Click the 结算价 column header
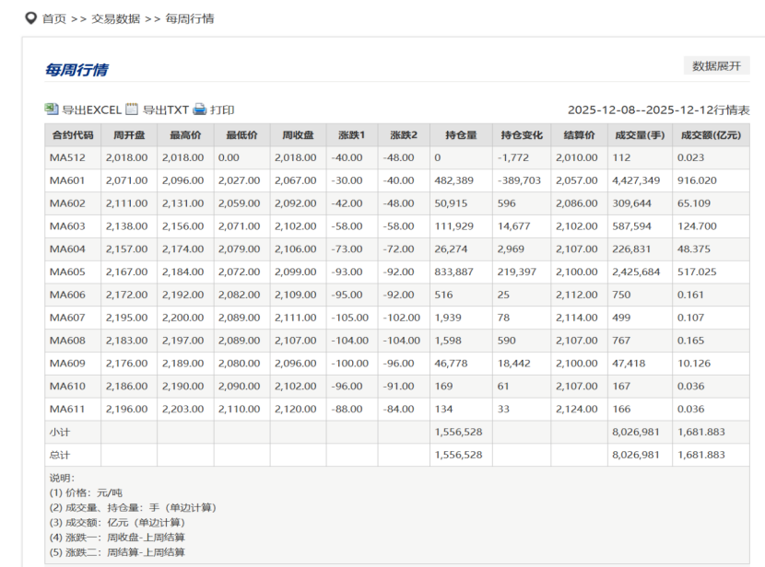Screen dimensions: 765x567 pyautogui.click(x=579, y=135)
